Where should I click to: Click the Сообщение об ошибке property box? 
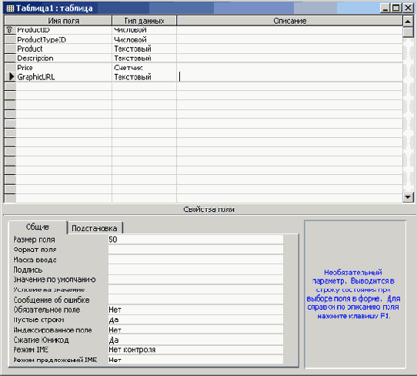(x=195, y=300)
